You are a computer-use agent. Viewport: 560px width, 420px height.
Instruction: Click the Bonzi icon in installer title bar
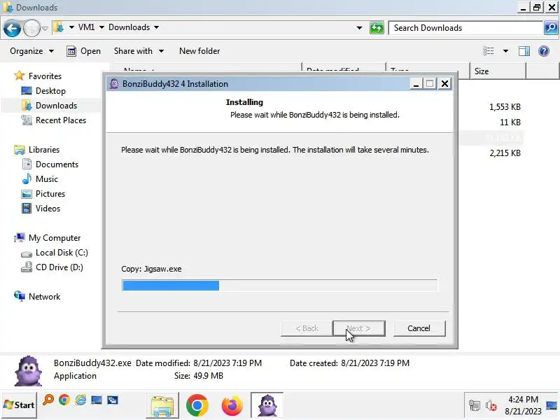click(x=114, y=83)
